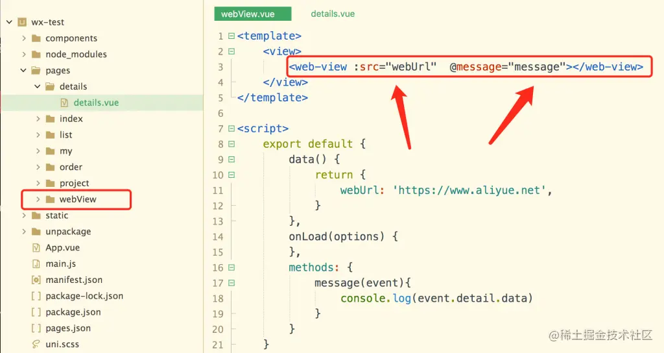Click the package.json bracket icon

pyautogui.click(x=36, y=312)
